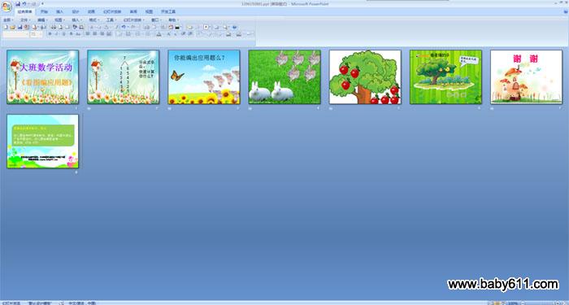Toggle Bold formatting button
This screenshot has width=569, height=305.
click(50, 34)
